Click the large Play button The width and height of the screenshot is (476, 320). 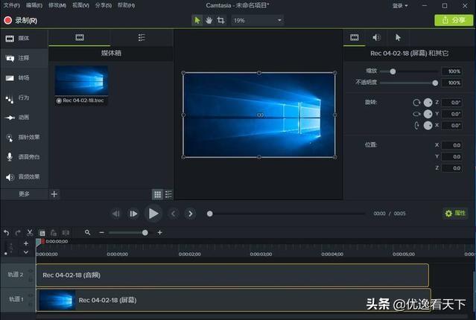coord(153,214)
